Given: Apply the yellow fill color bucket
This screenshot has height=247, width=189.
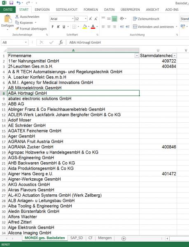Looking at the screenshot, I should point(84,27).
